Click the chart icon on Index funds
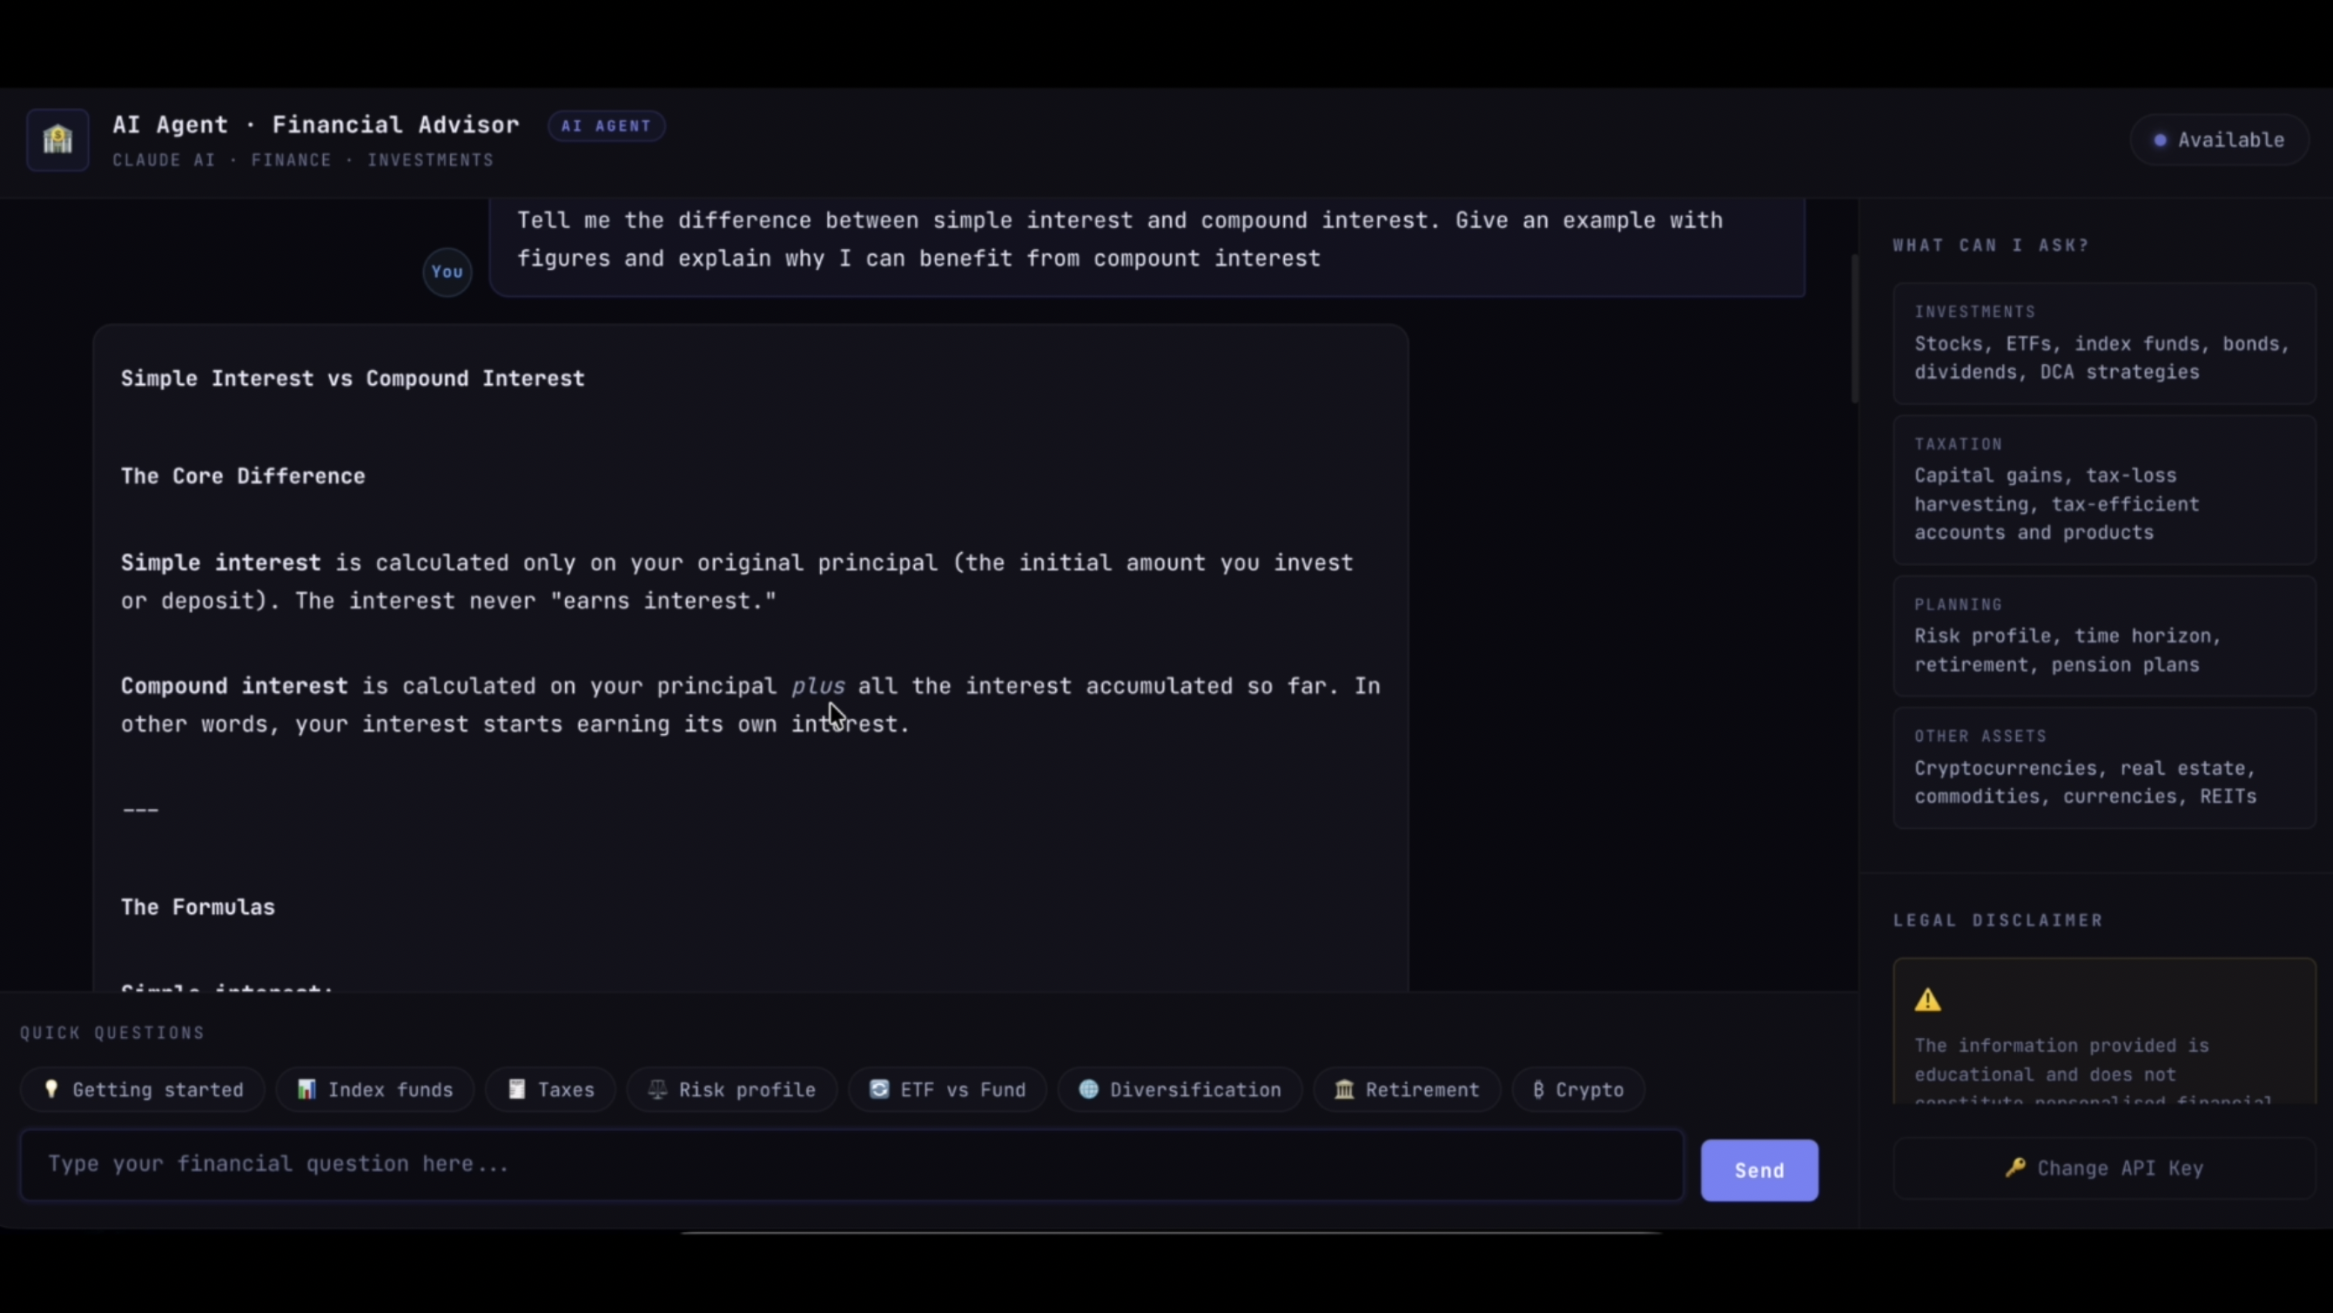Viewport: 2333px width, 1313px height. [x=307, y=1089]
